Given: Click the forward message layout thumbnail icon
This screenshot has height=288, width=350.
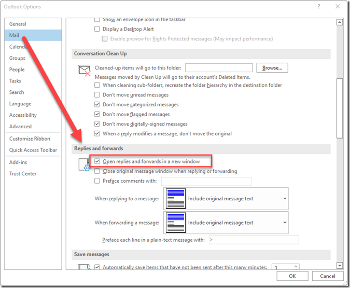Looking at the screenshot, I should coord(176,223).
